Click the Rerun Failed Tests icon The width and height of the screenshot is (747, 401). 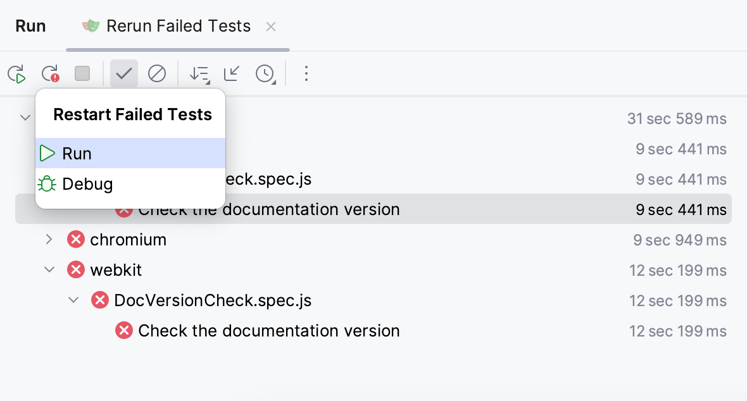click(49, 73)
